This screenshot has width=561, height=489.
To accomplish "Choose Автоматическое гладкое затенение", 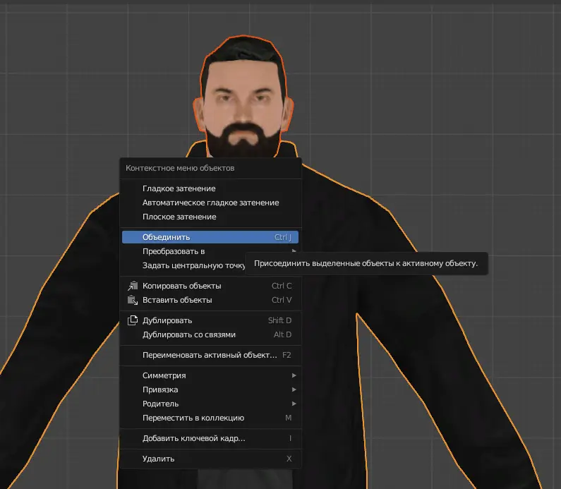I will (210, 203).
